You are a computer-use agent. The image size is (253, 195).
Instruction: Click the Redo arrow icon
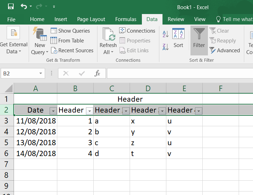(x=39, y=6)
